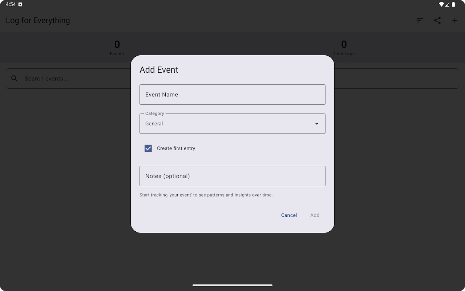The height and width of the screenshot is (291, 465).
Task: Tap the Events count stat
Action: tap(117, 48)
